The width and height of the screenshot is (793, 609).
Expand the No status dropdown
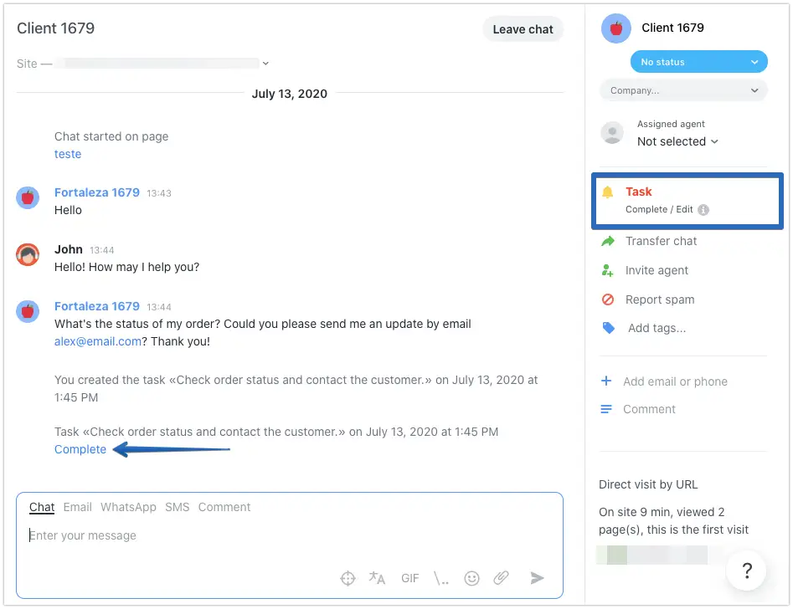pos(698,62)
